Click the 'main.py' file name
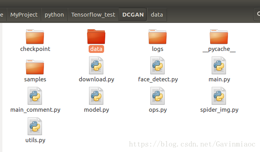 click(x=219, y=80)
